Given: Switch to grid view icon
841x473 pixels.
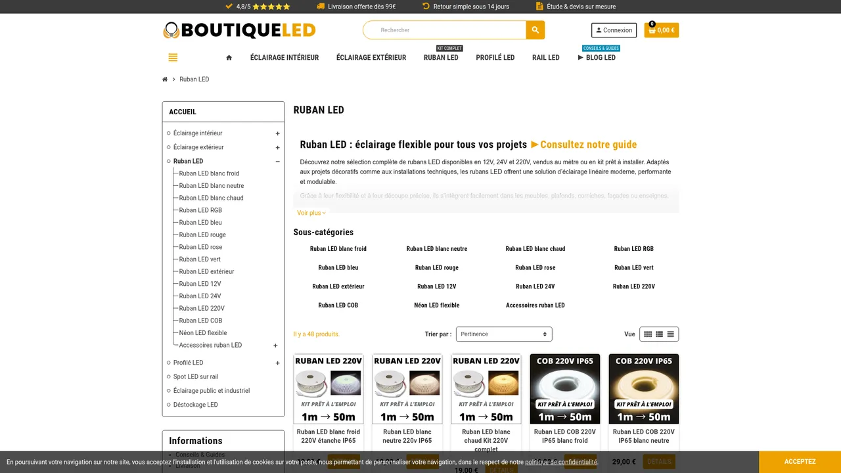Looking at the screenshot, I should [x=648, y=334].
